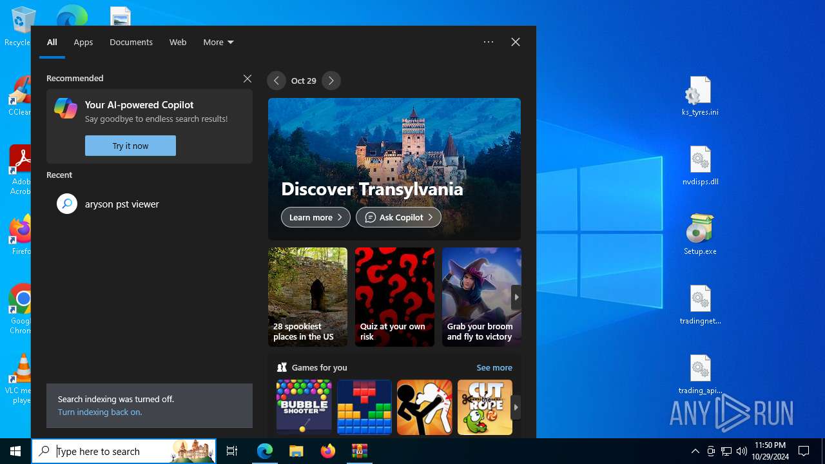Click the search icon beside aryson pst viewer

(67, 204)
